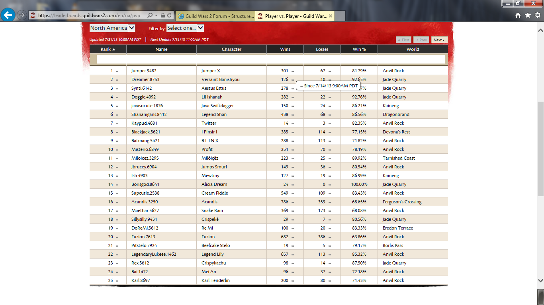This screenshot has height=305, width=544.
Task: Select character Legend Shan
Action: point(214,114)
